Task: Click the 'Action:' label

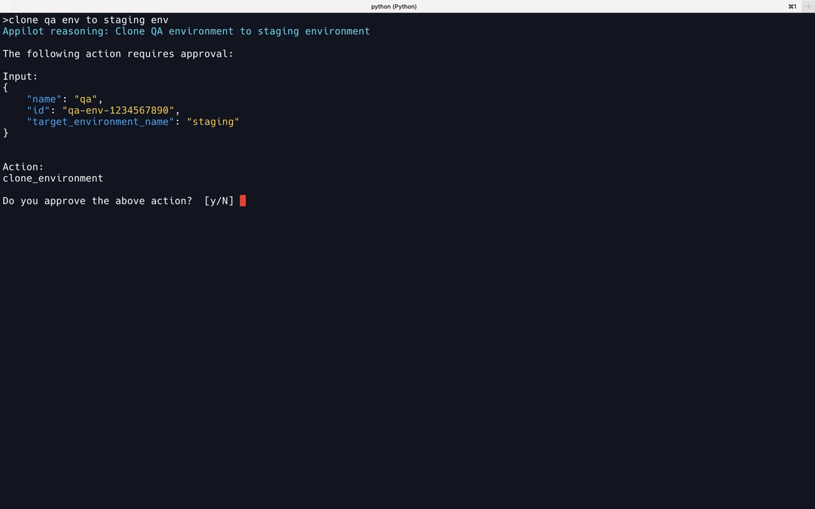Action: (23, 167)
